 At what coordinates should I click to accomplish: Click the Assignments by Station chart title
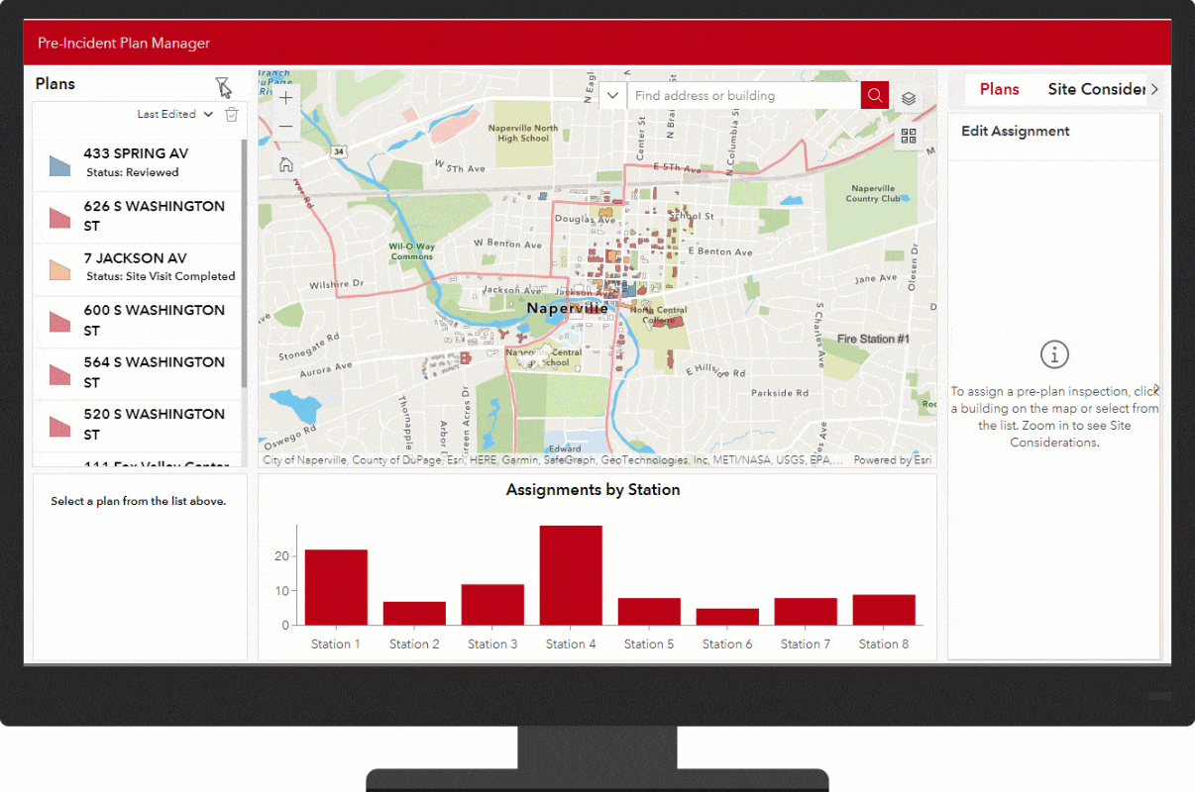click(594, 490)
